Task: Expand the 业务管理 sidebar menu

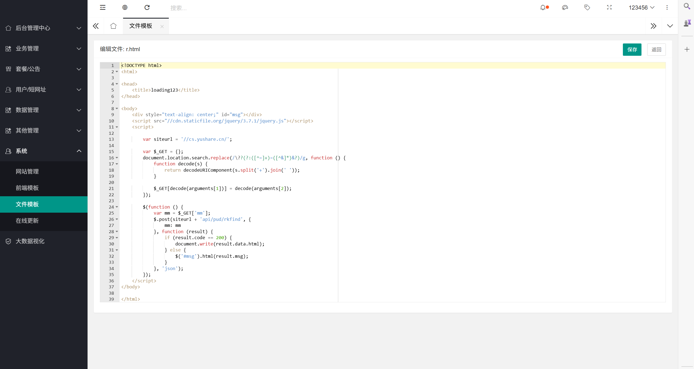Action: pos(44,49)
